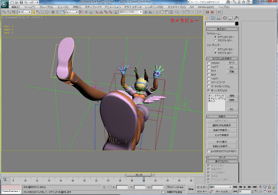278x195 pixels.
Task: Enable the ジオメトリ hide checkbox
Action: click(209, 63)
